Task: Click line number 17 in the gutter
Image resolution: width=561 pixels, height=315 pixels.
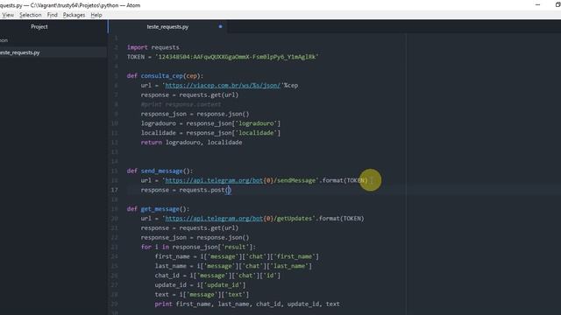Action: tap(114, 190)
